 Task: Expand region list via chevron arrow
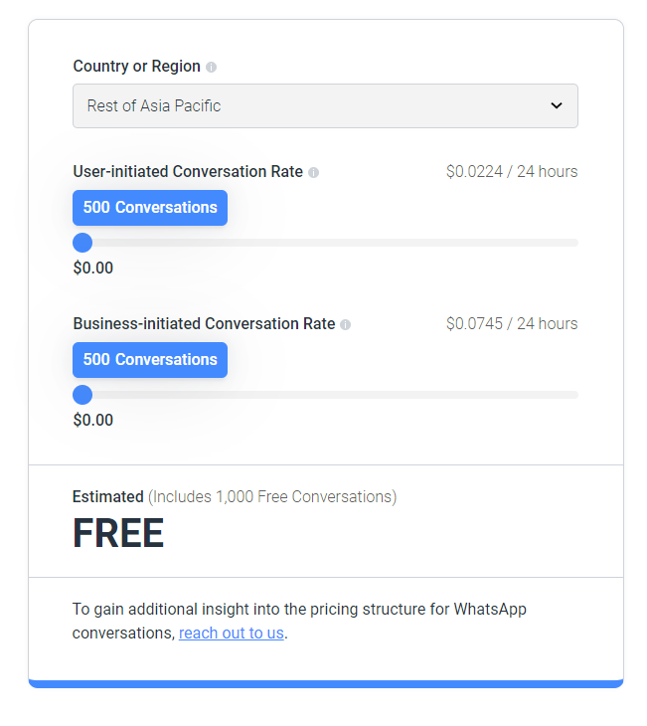[557, 105]
